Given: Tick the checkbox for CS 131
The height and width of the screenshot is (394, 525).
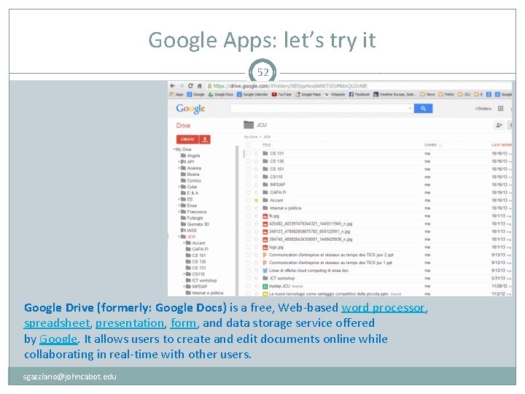Looking at the screenshot, I should click(248, 153).
